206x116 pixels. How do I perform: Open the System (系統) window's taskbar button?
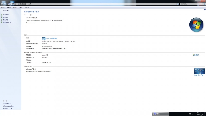pos(161,114)
